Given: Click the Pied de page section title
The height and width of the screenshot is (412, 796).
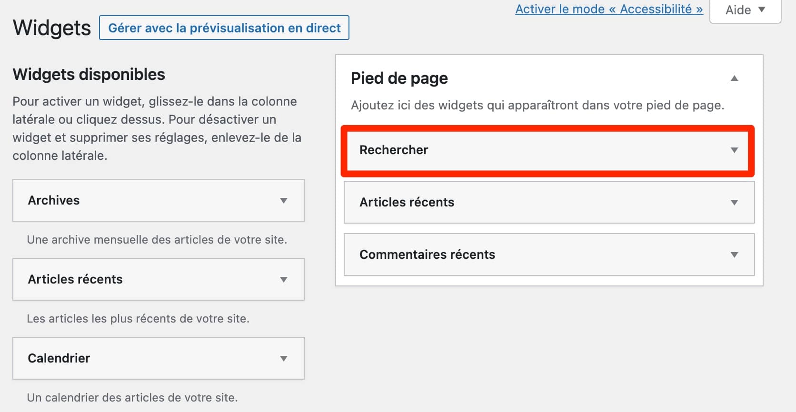Looking at the screenshot, I should pyautogui.click(x=399, y=78).
